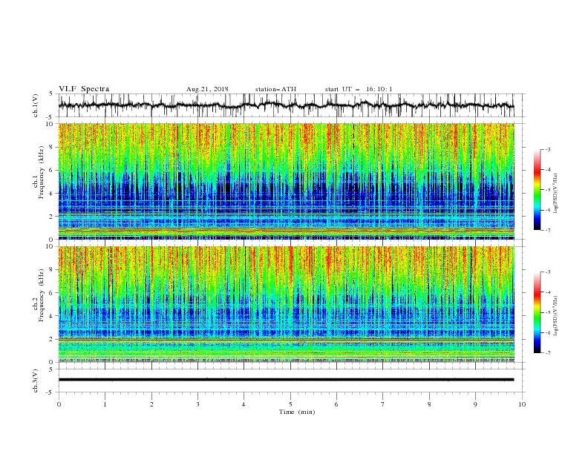Click the ch.3 flat black voltage trace

click(286, 380)
